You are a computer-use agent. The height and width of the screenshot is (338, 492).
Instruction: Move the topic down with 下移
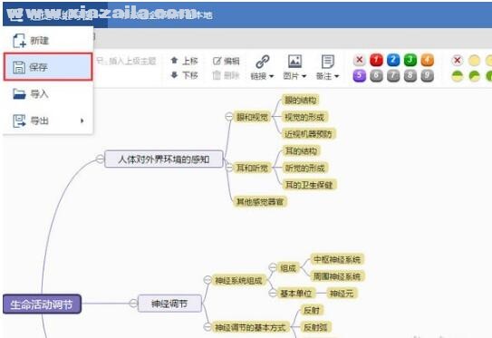(x=184, y=75)
